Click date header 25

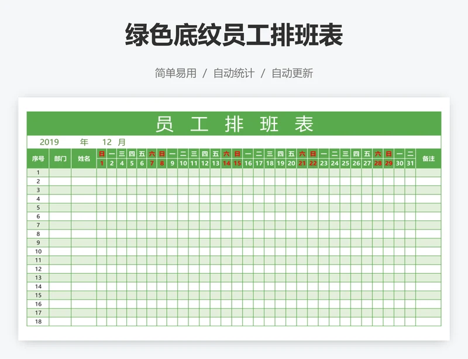click(x=345, y=163)
